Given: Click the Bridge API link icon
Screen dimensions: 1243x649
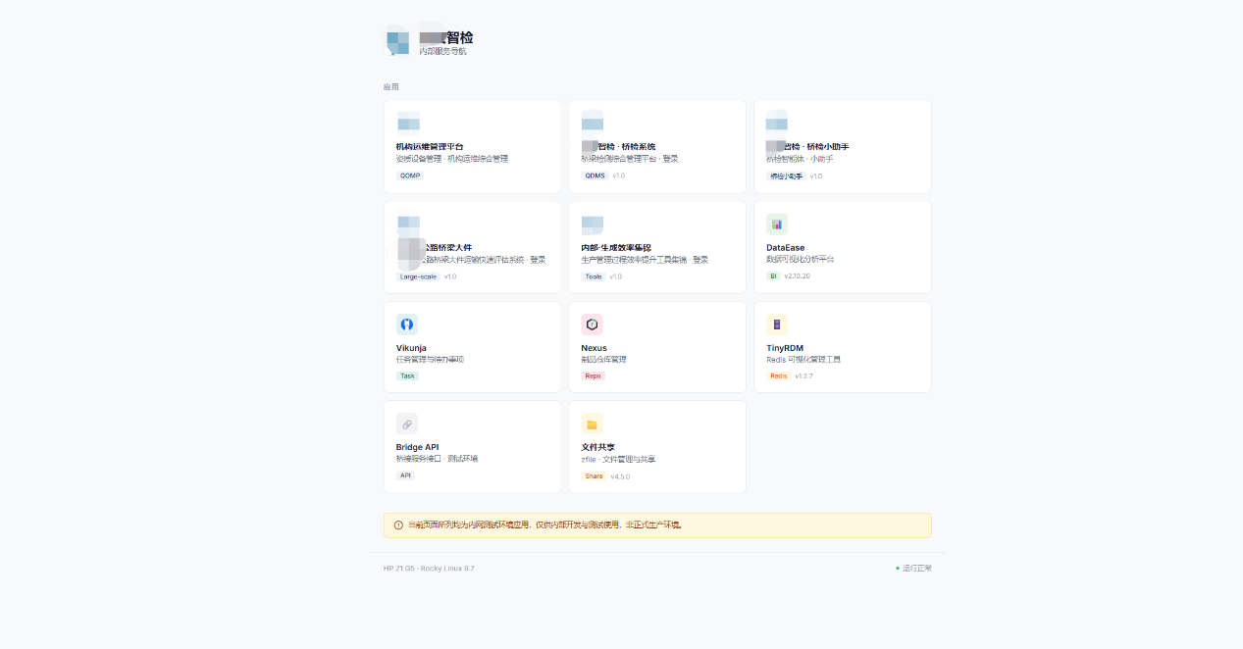Looking at the screenshot, I should [407, 424].
